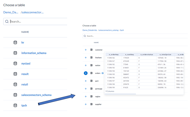The height and width of the screenshot is (117, 190).
Task: Add the customer table with plus icon
Action: (x=86, y=50)
